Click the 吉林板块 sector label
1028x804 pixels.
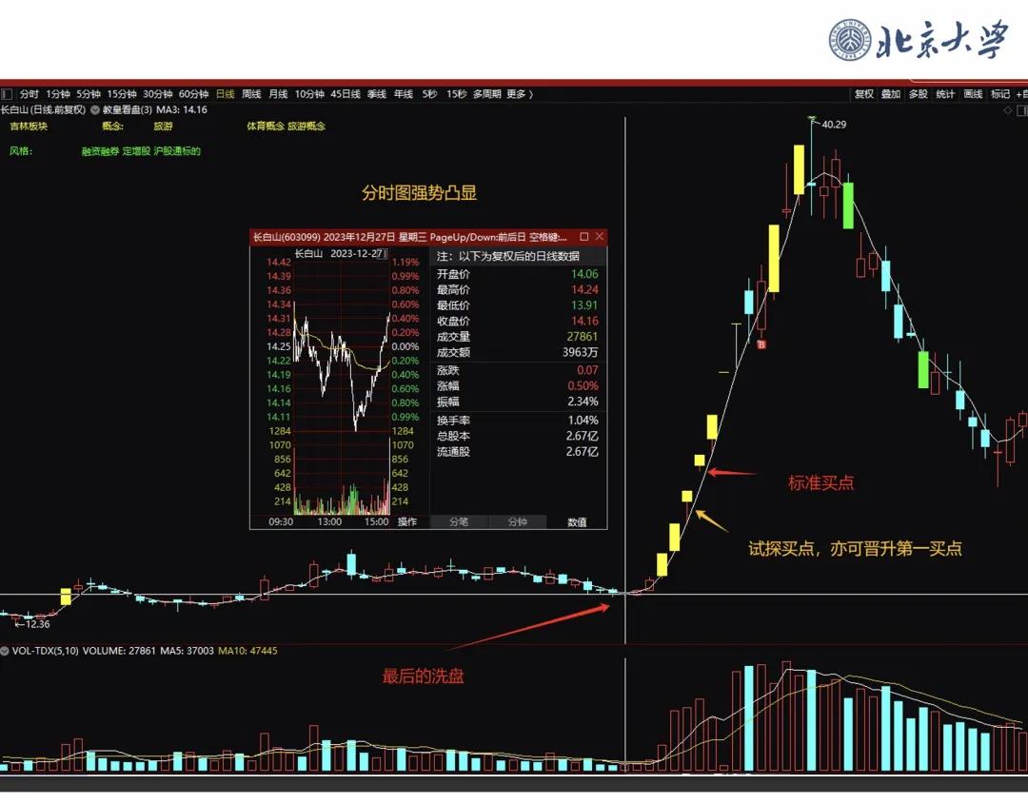click(x=29, y=127)
